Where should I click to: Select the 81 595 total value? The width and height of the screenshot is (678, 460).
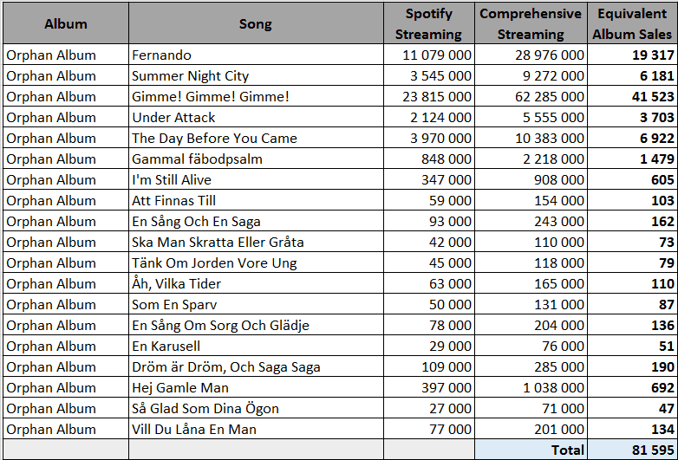633,450
